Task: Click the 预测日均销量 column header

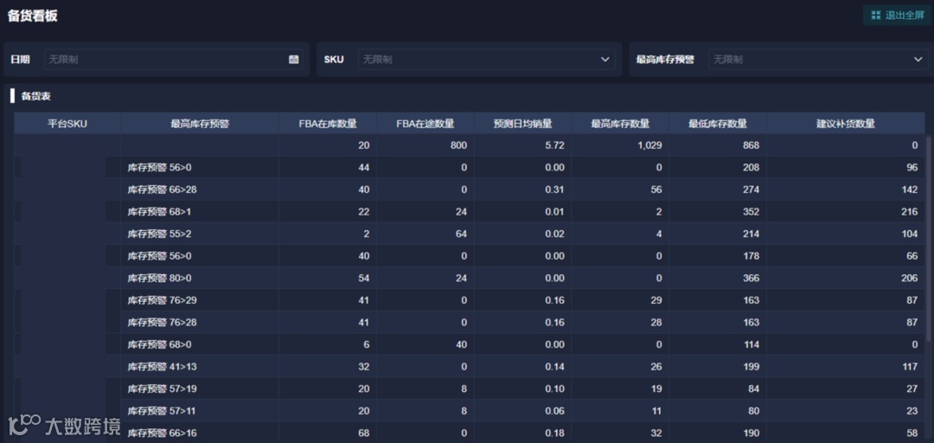Action: point(522,124)
